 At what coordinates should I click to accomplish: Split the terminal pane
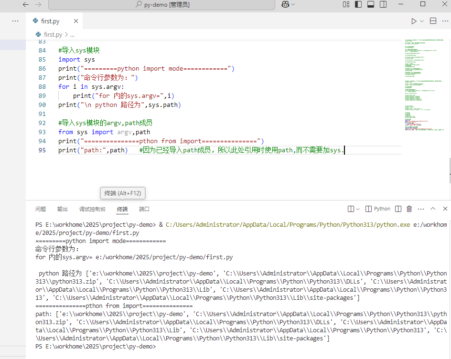coord(398,209)
